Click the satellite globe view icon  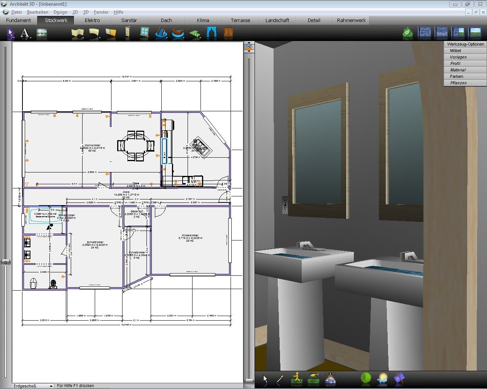[x=330, y=379]
